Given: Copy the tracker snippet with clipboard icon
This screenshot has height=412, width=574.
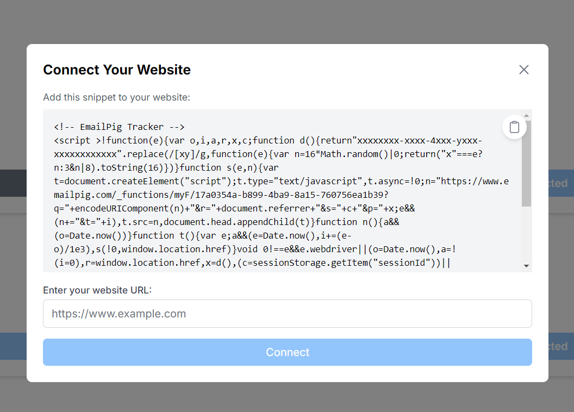Looking at the screenshot, I should click(x=514, y=127).
